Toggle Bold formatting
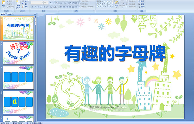Image resolution: width=194 pixels, height=124 pixels. (32, 7)
